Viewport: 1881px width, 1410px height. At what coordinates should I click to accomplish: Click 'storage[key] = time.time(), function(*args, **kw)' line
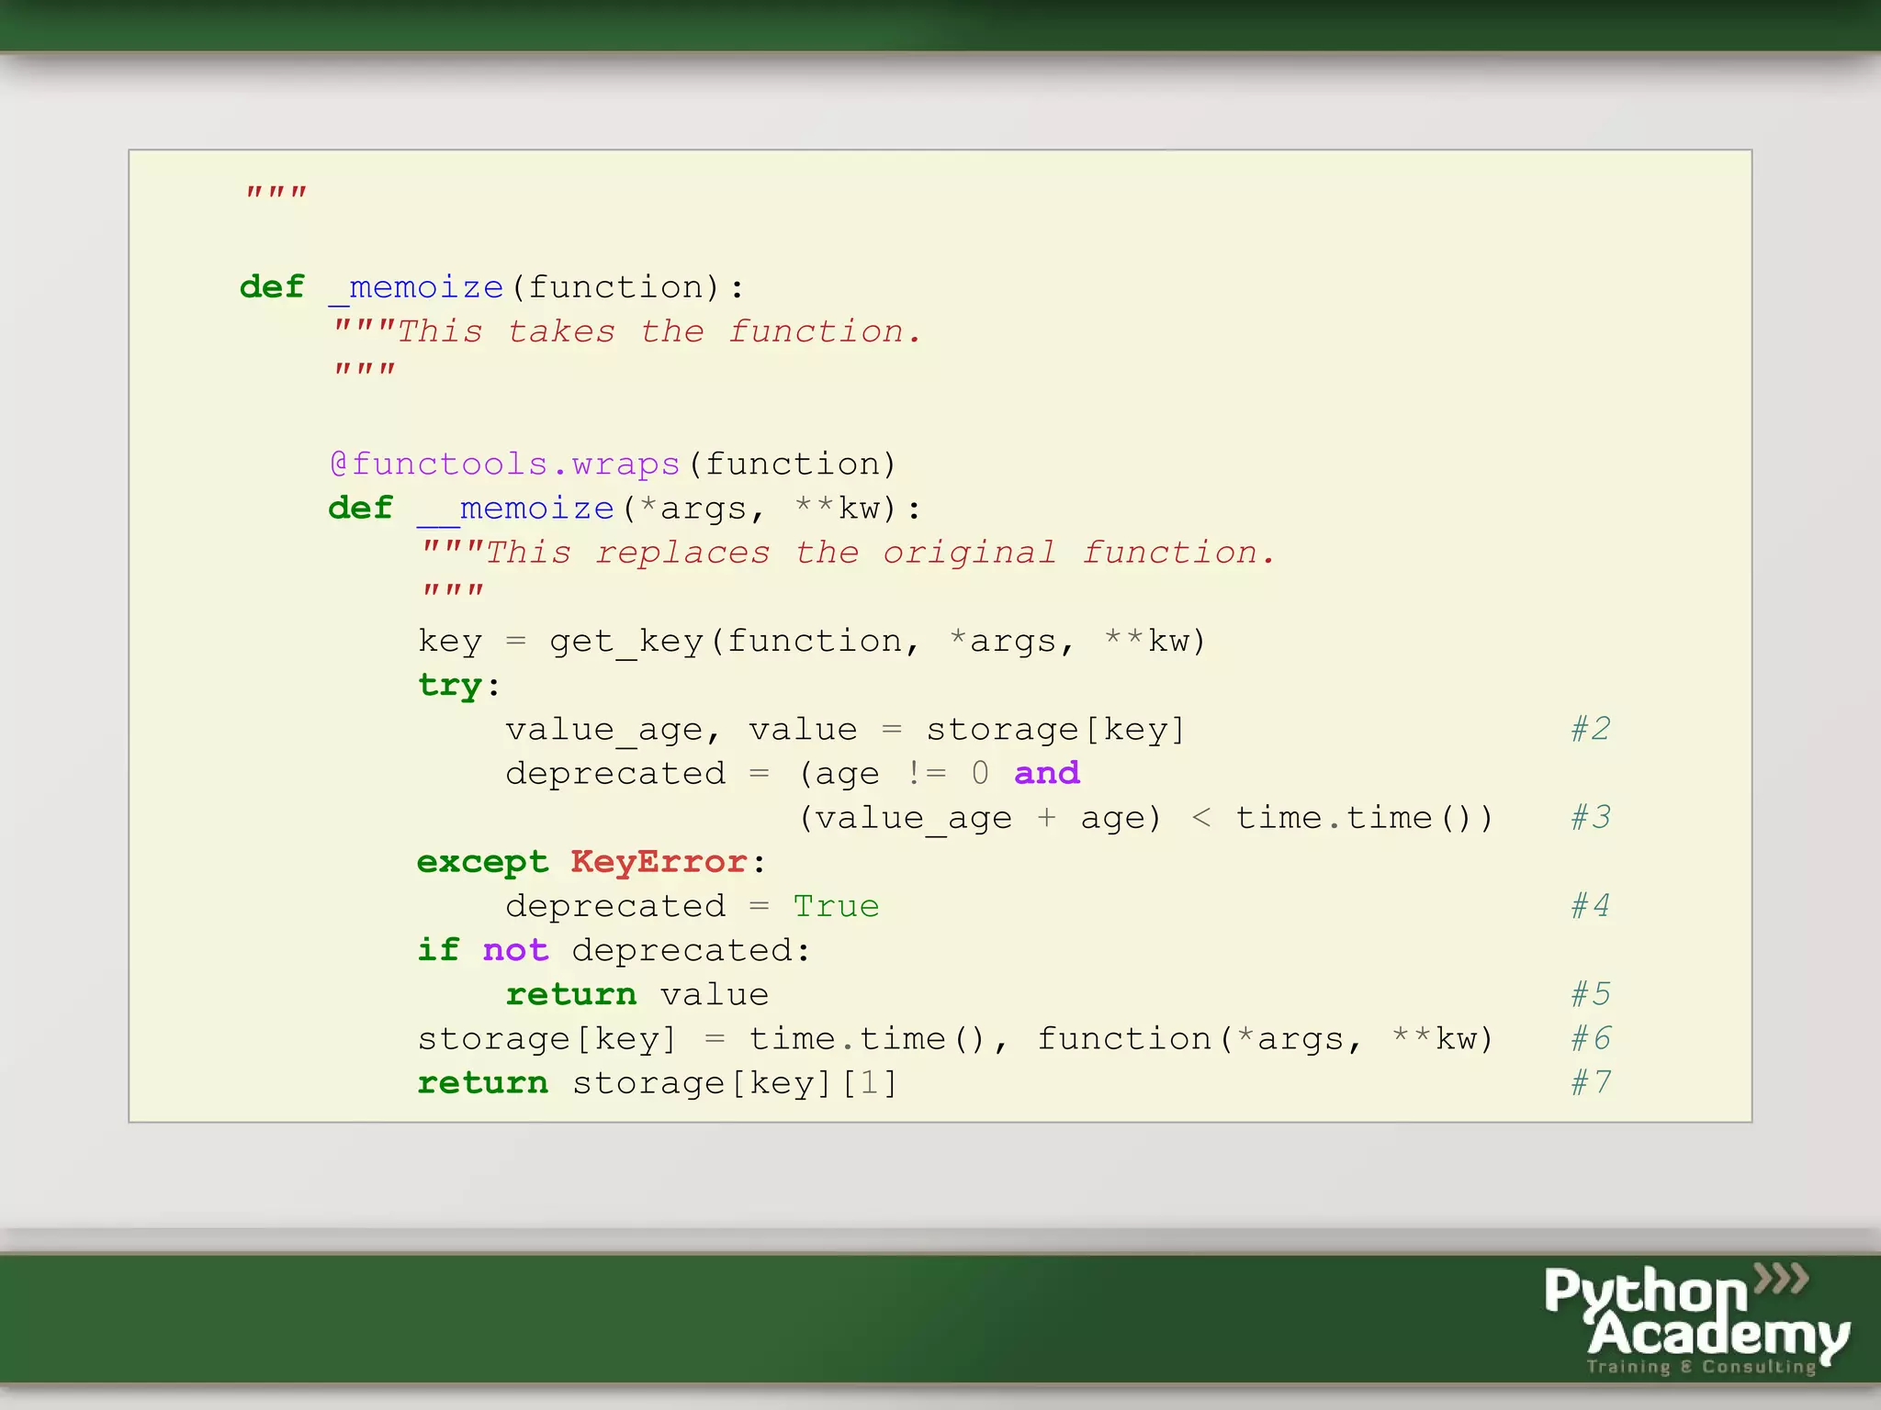pos(956,1039)
